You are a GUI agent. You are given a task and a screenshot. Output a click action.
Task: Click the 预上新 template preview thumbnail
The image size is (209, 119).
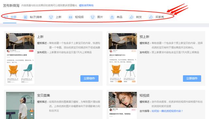point(123,58)
